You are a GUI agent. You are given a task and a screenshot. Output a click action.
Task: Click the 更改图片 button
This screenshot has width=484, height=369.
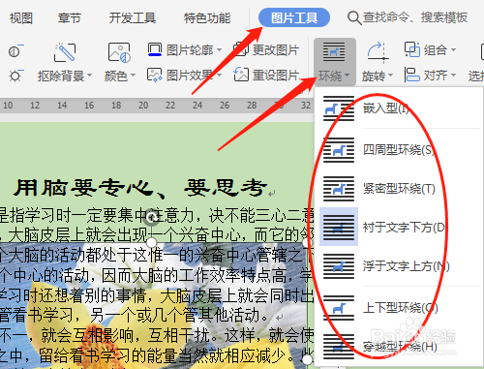(266, 49)
